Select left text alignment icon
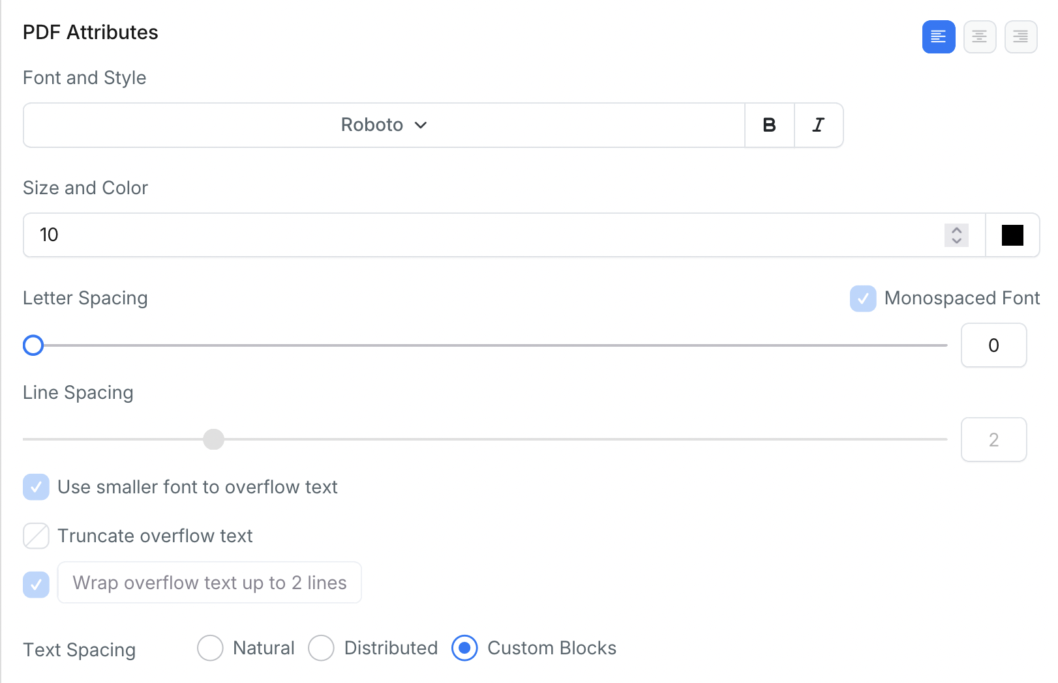The width and height of the screenshot is (1058, 683). (x=938, y=36)
